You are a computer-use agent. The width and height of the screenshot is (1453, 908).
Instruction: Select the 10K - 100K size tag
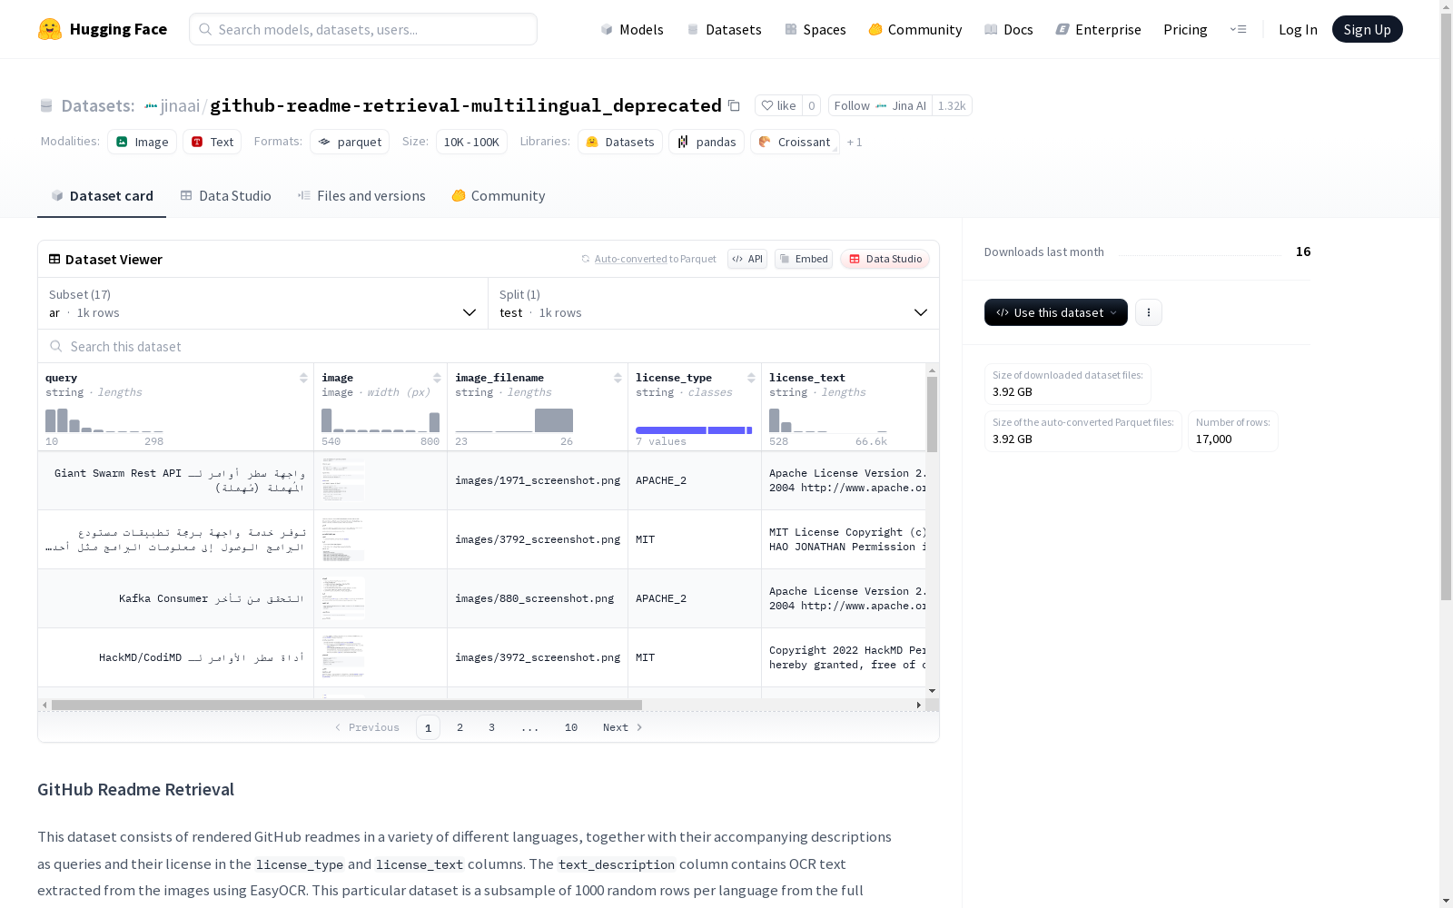471,142
